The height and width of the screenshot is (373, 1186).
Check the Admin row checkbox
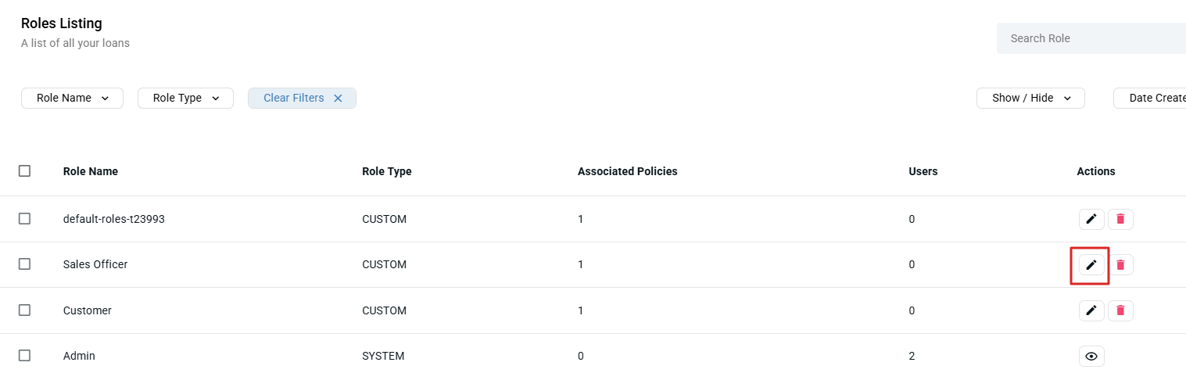(x=24, y=356)
